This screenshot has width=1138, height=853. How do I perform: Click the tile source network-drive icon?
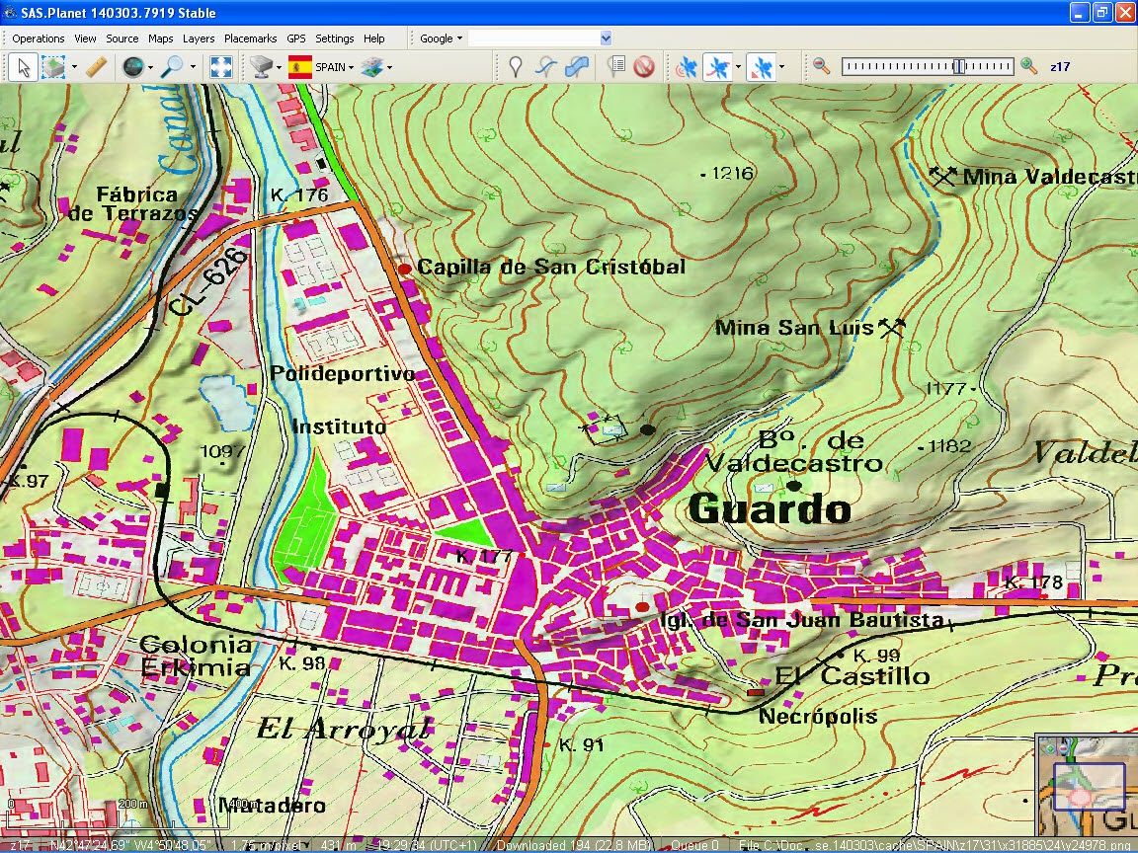[261, 67]
